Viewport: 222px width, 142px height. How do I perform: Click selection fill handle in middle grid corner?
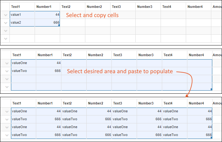pyautogui.click(x=211, y=90)
